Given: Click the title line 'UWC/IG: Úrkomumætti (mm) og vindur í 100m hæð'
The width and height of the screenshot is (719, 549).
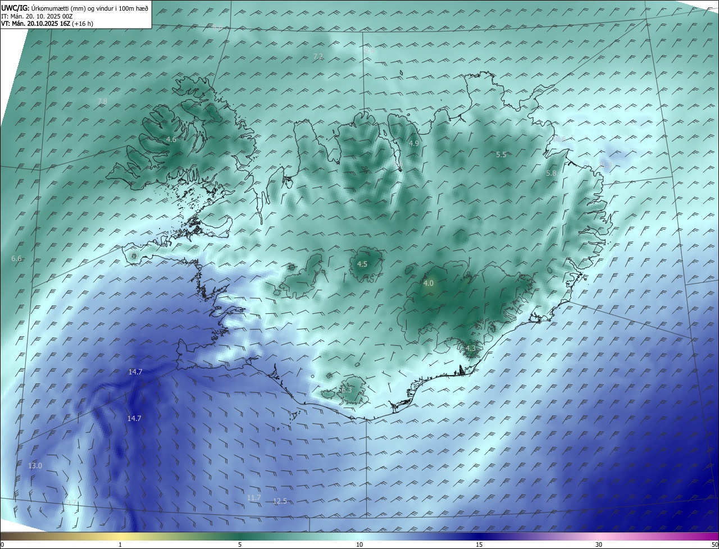Looking at the screenshot, I should pos(75,8).
